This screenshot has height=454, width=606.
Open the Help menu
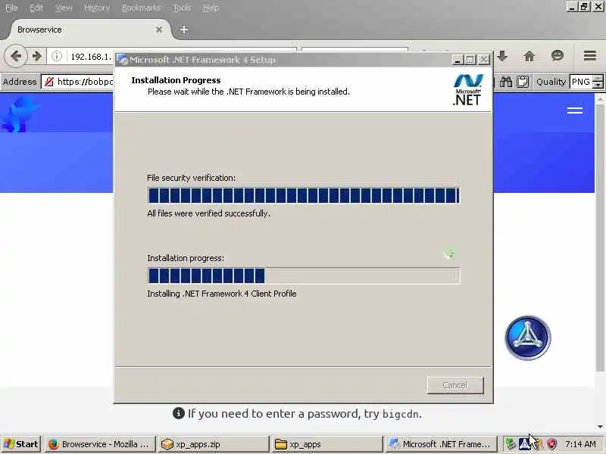point(211,8)
